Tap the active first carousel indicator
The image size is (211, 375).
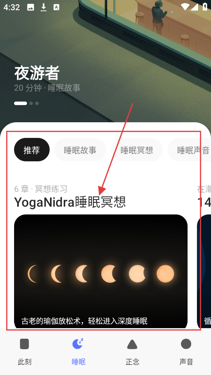coord(21,103)
